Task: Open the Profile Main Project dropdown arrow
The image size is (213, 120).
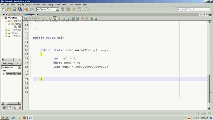Action: point(90,9)
